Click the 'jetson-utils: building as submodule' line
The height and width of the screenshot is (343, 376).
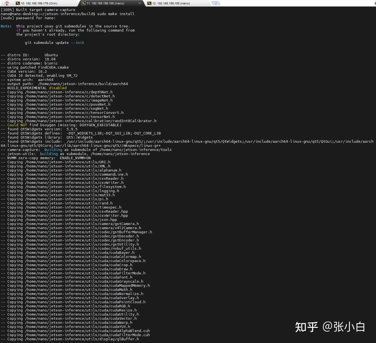75,154
